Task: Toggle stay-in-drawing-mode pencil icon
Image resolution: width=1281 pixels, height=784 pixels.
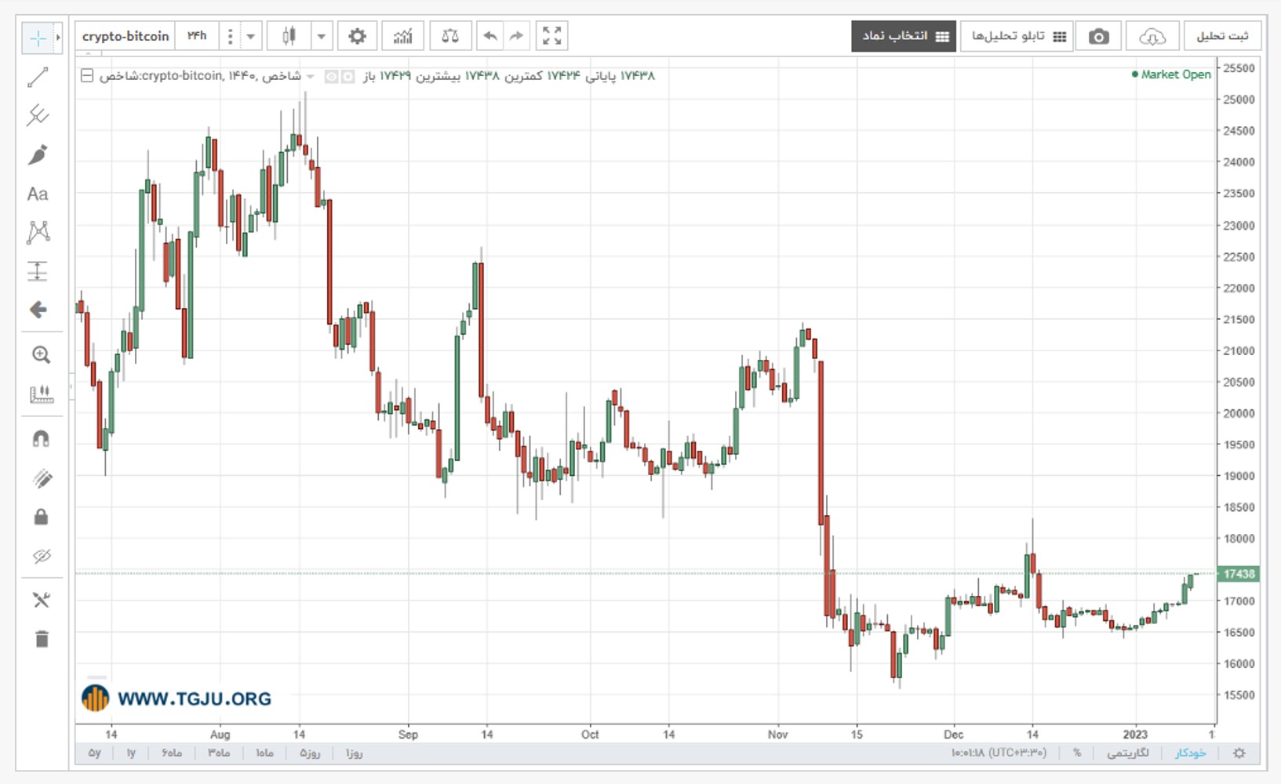Action: pyautogui.click(x=41, y=478)
